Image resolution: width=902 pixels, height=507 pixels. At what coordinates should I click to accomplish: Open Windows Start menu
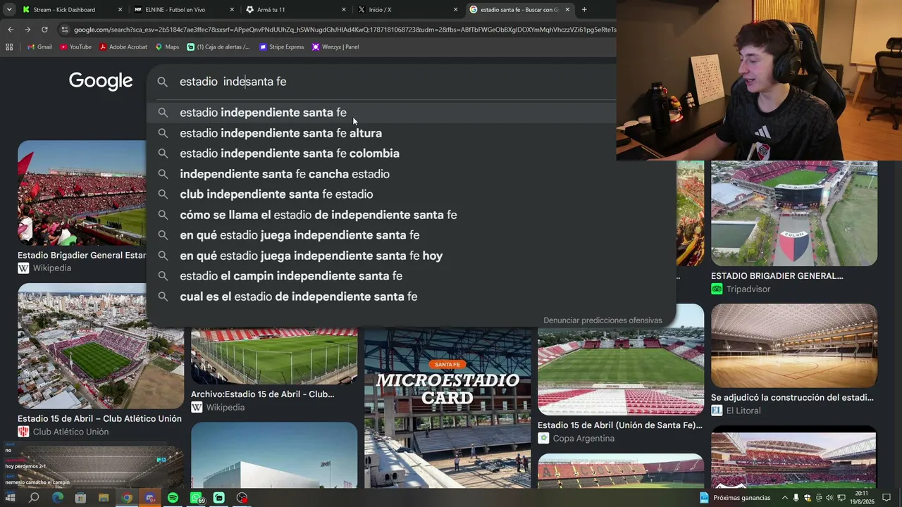(11, 498)
